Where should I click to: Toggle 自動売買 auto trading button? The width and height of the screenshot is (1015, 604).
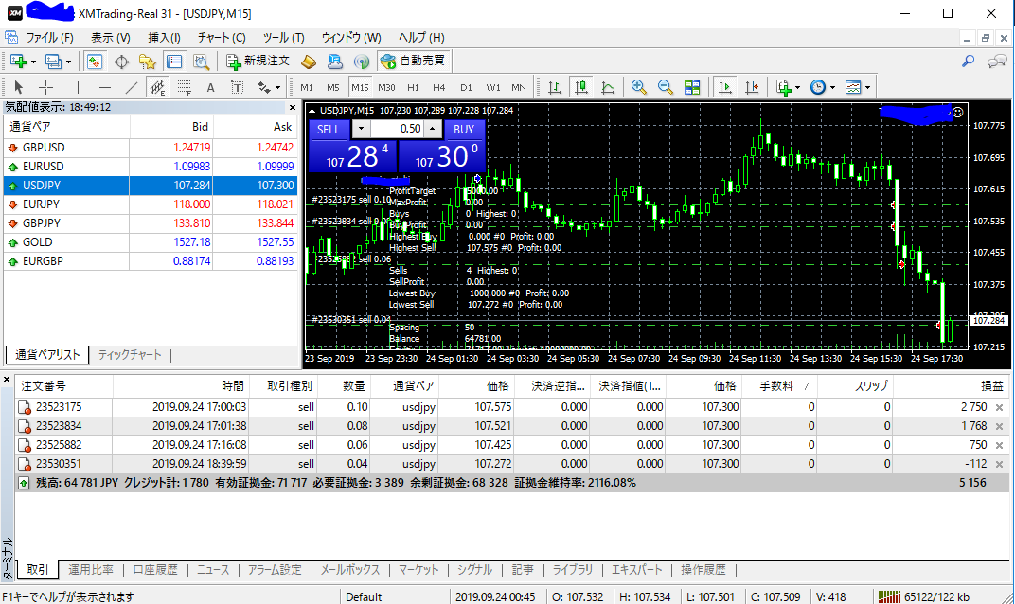coord(414,61)
